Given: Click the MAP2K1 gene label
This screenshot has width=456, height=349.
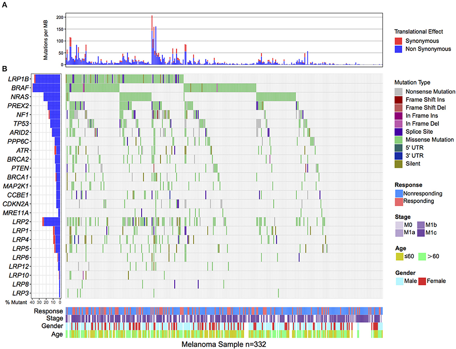Looking at the screenshot, I should pos(16,186).
